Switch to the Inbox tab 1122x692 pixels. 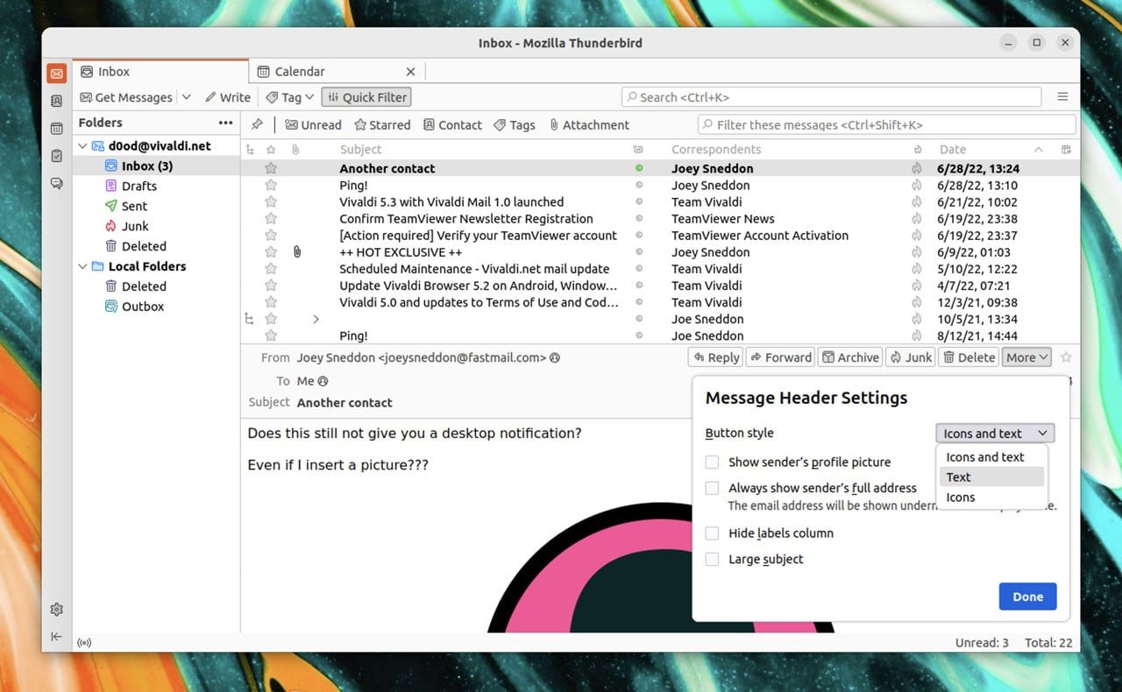(x=160, y=72)
